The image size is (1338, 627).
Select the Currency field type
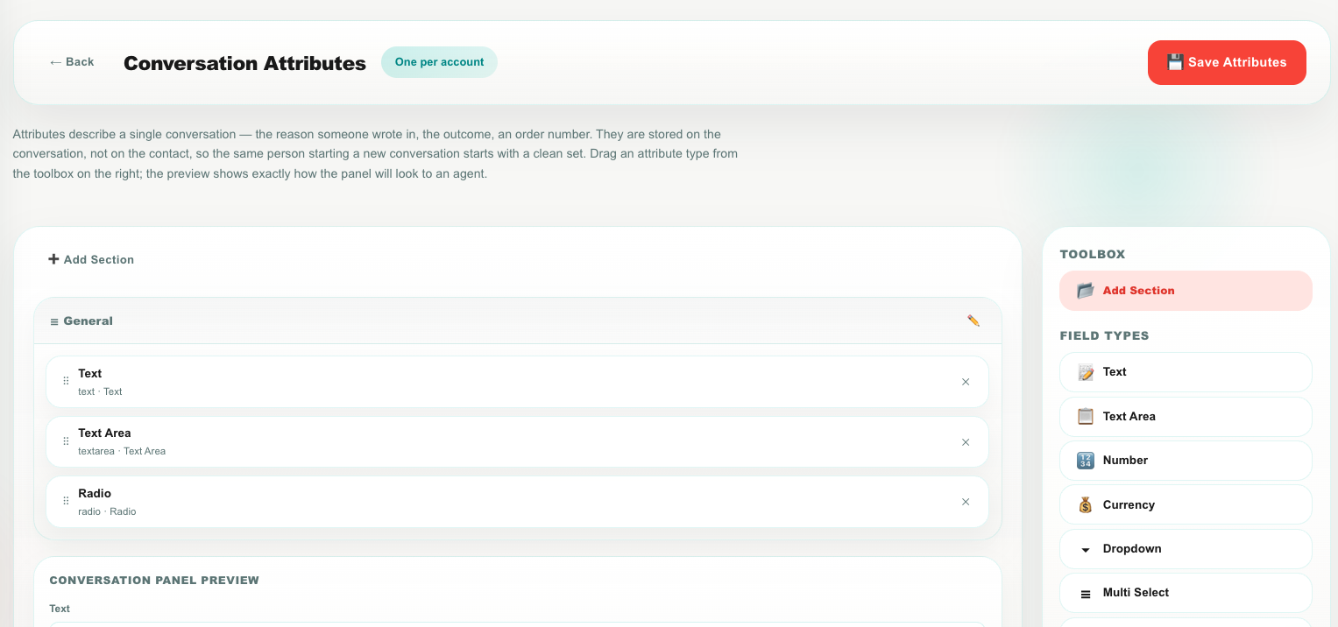[1186, 505]
